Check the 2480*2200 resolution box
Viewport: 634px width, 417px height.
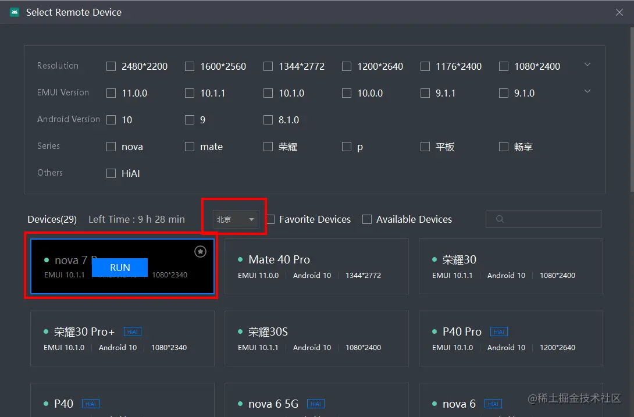tap(111, 66)
